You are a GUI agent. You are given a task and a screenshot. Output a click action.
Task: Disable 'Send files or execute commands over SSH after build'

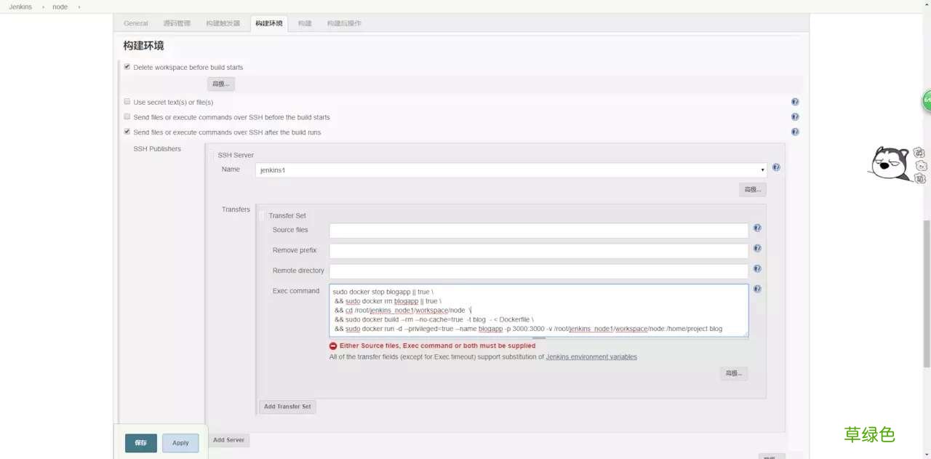(x=127, y=132)
